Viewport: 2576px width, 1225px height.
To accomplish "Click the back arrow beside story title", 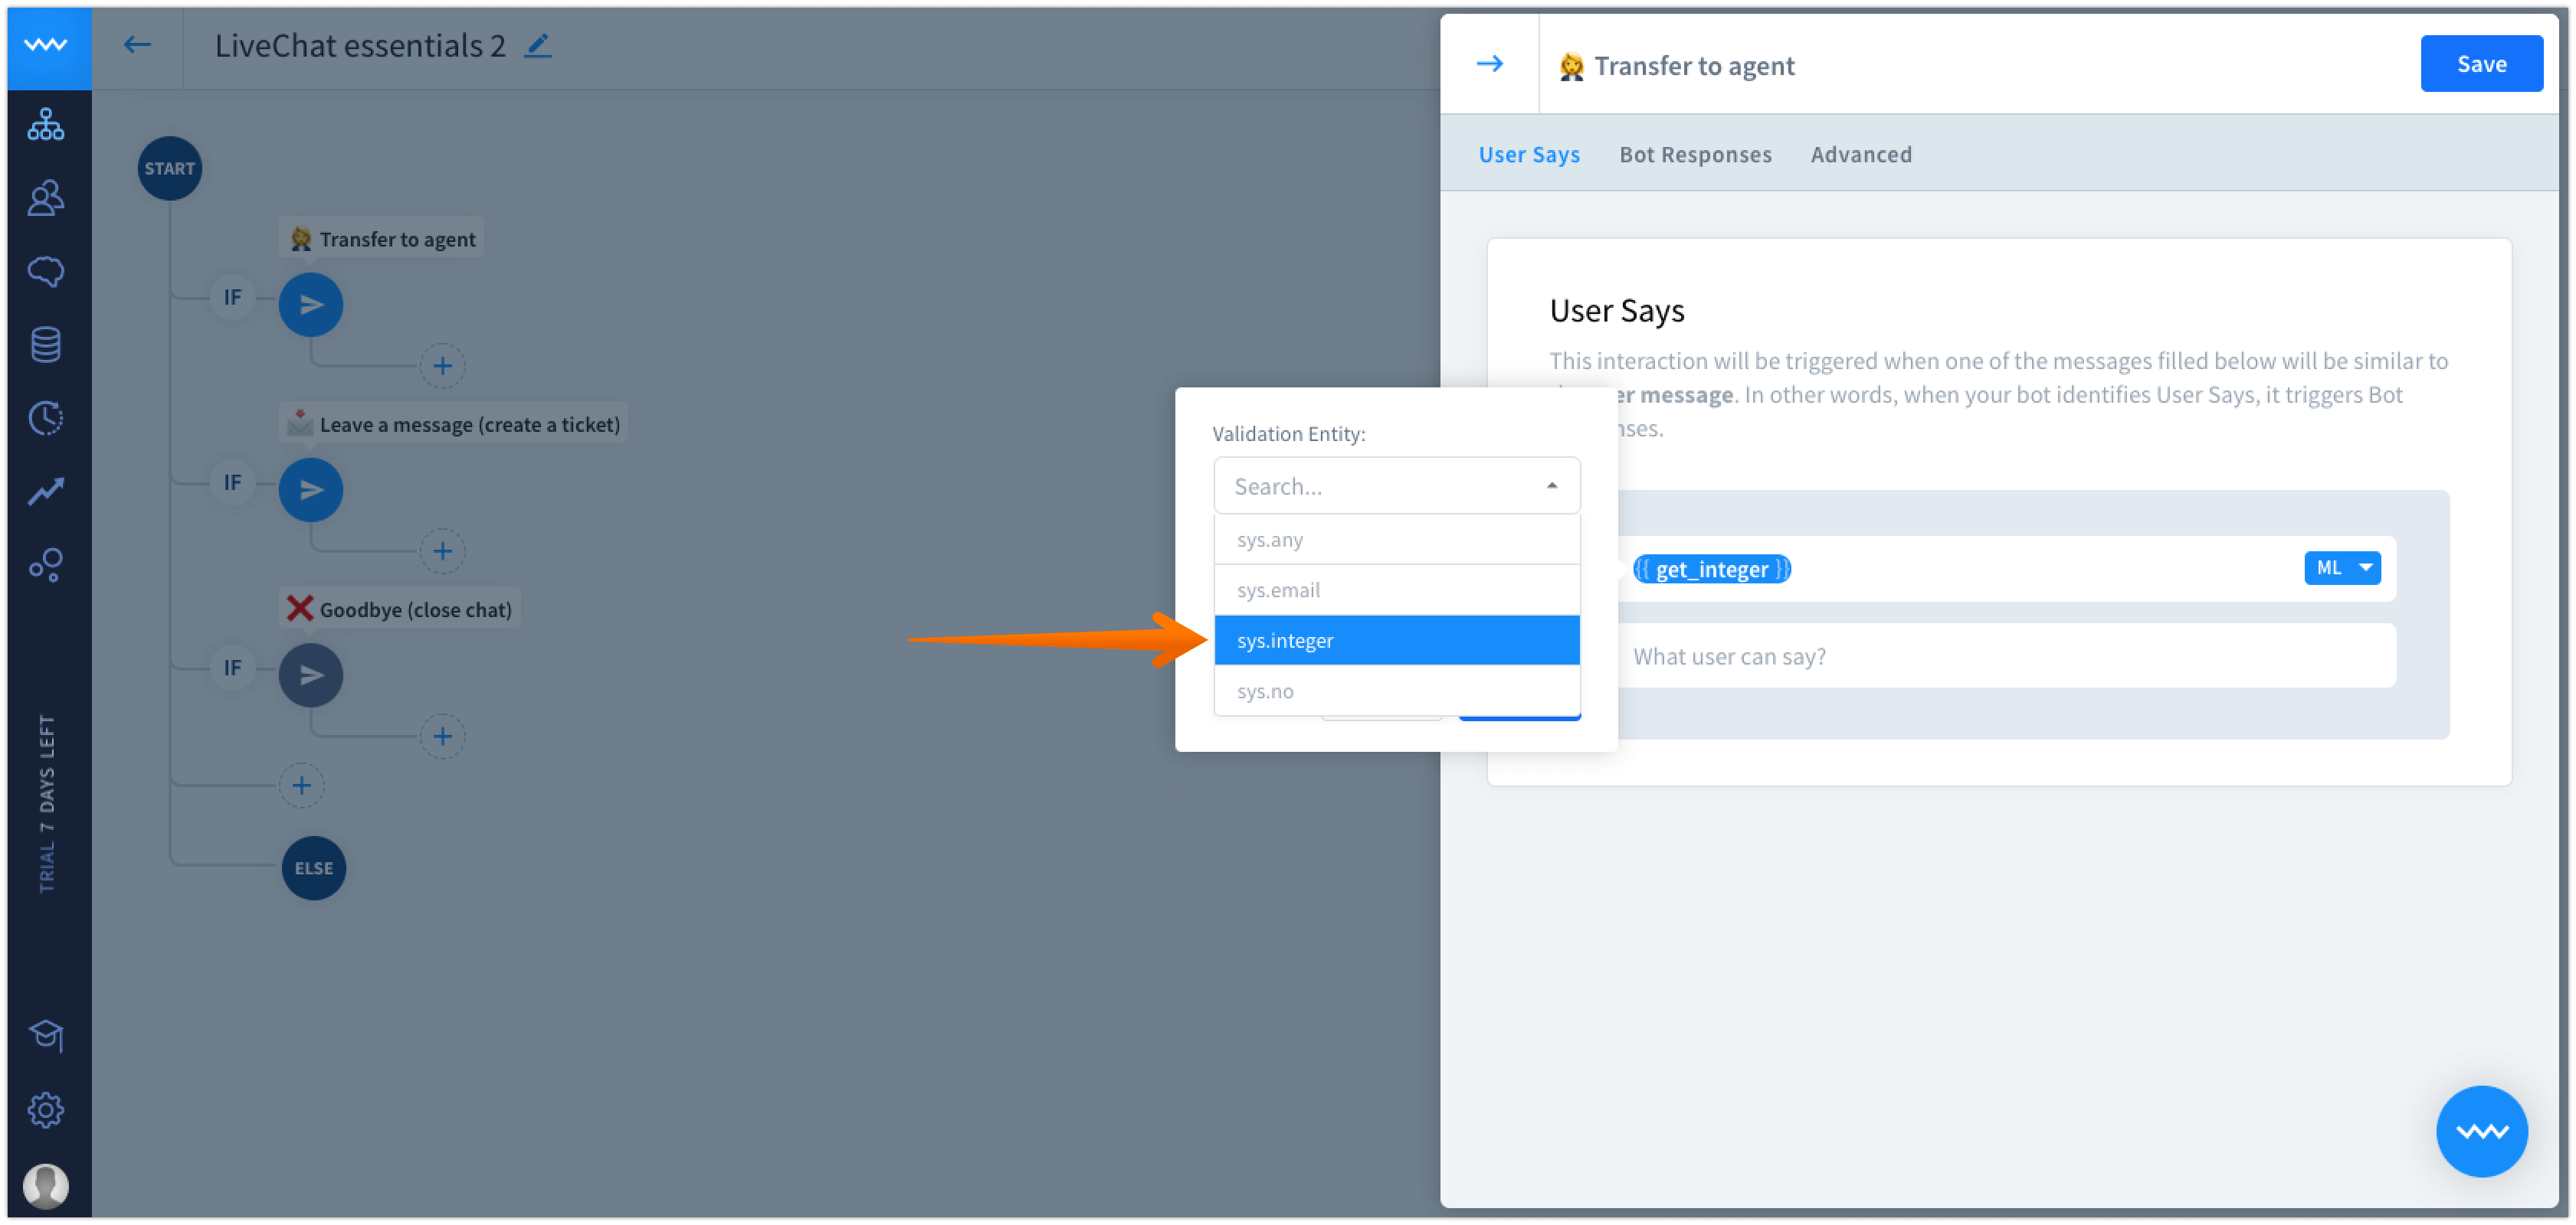I will tap(137, 44).
